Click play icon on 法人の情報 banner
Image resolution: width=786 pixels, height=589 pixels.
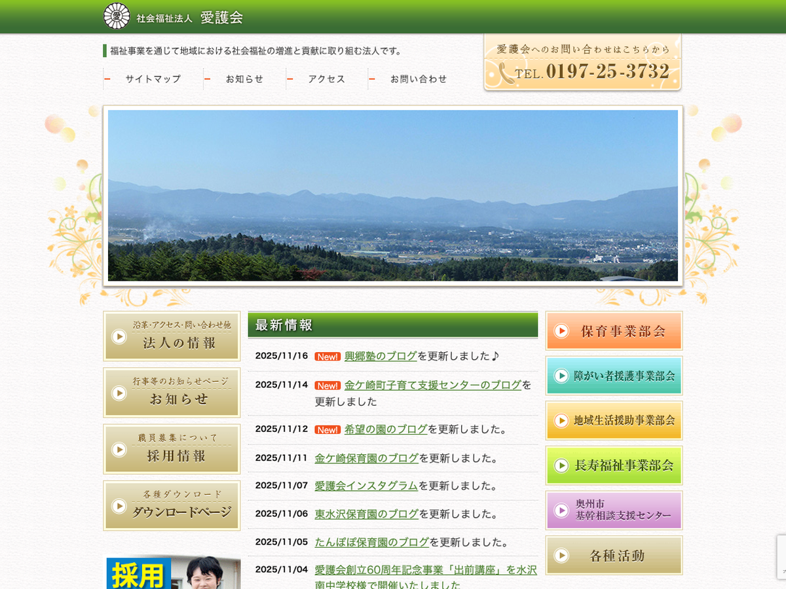pyautogui.click(x=119, y=336)
